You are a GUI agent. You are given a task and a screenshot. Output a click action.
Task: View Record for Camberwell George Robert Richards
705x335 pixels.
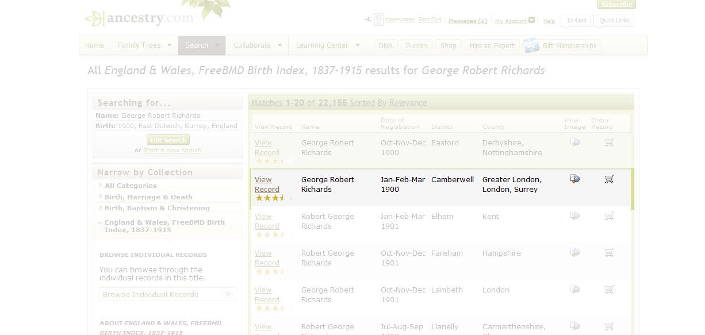pyautogui.click(x=267, y=184)
